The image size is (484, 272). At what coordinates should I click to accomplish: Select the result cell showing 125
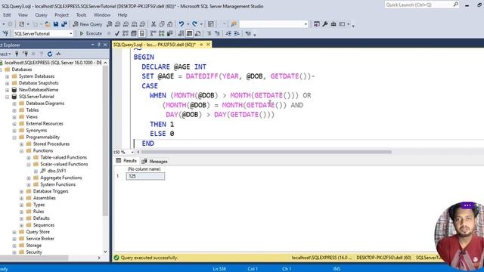(x=145, y=176)
